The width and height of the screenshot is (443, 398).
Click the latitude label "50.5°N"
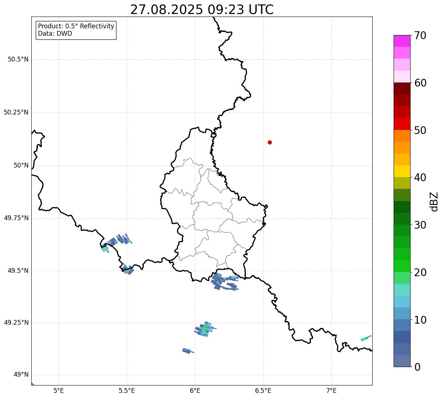(x=18, y=59)
